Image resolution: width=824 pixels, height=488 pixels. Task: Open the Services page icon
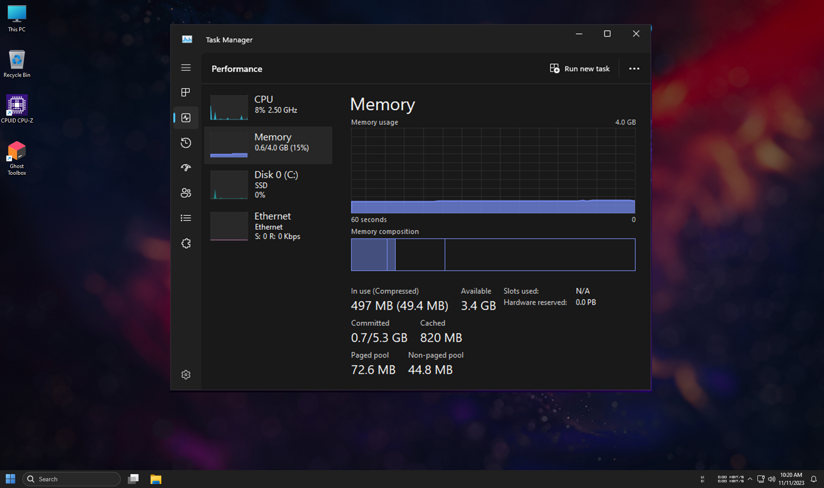point(185,244)
